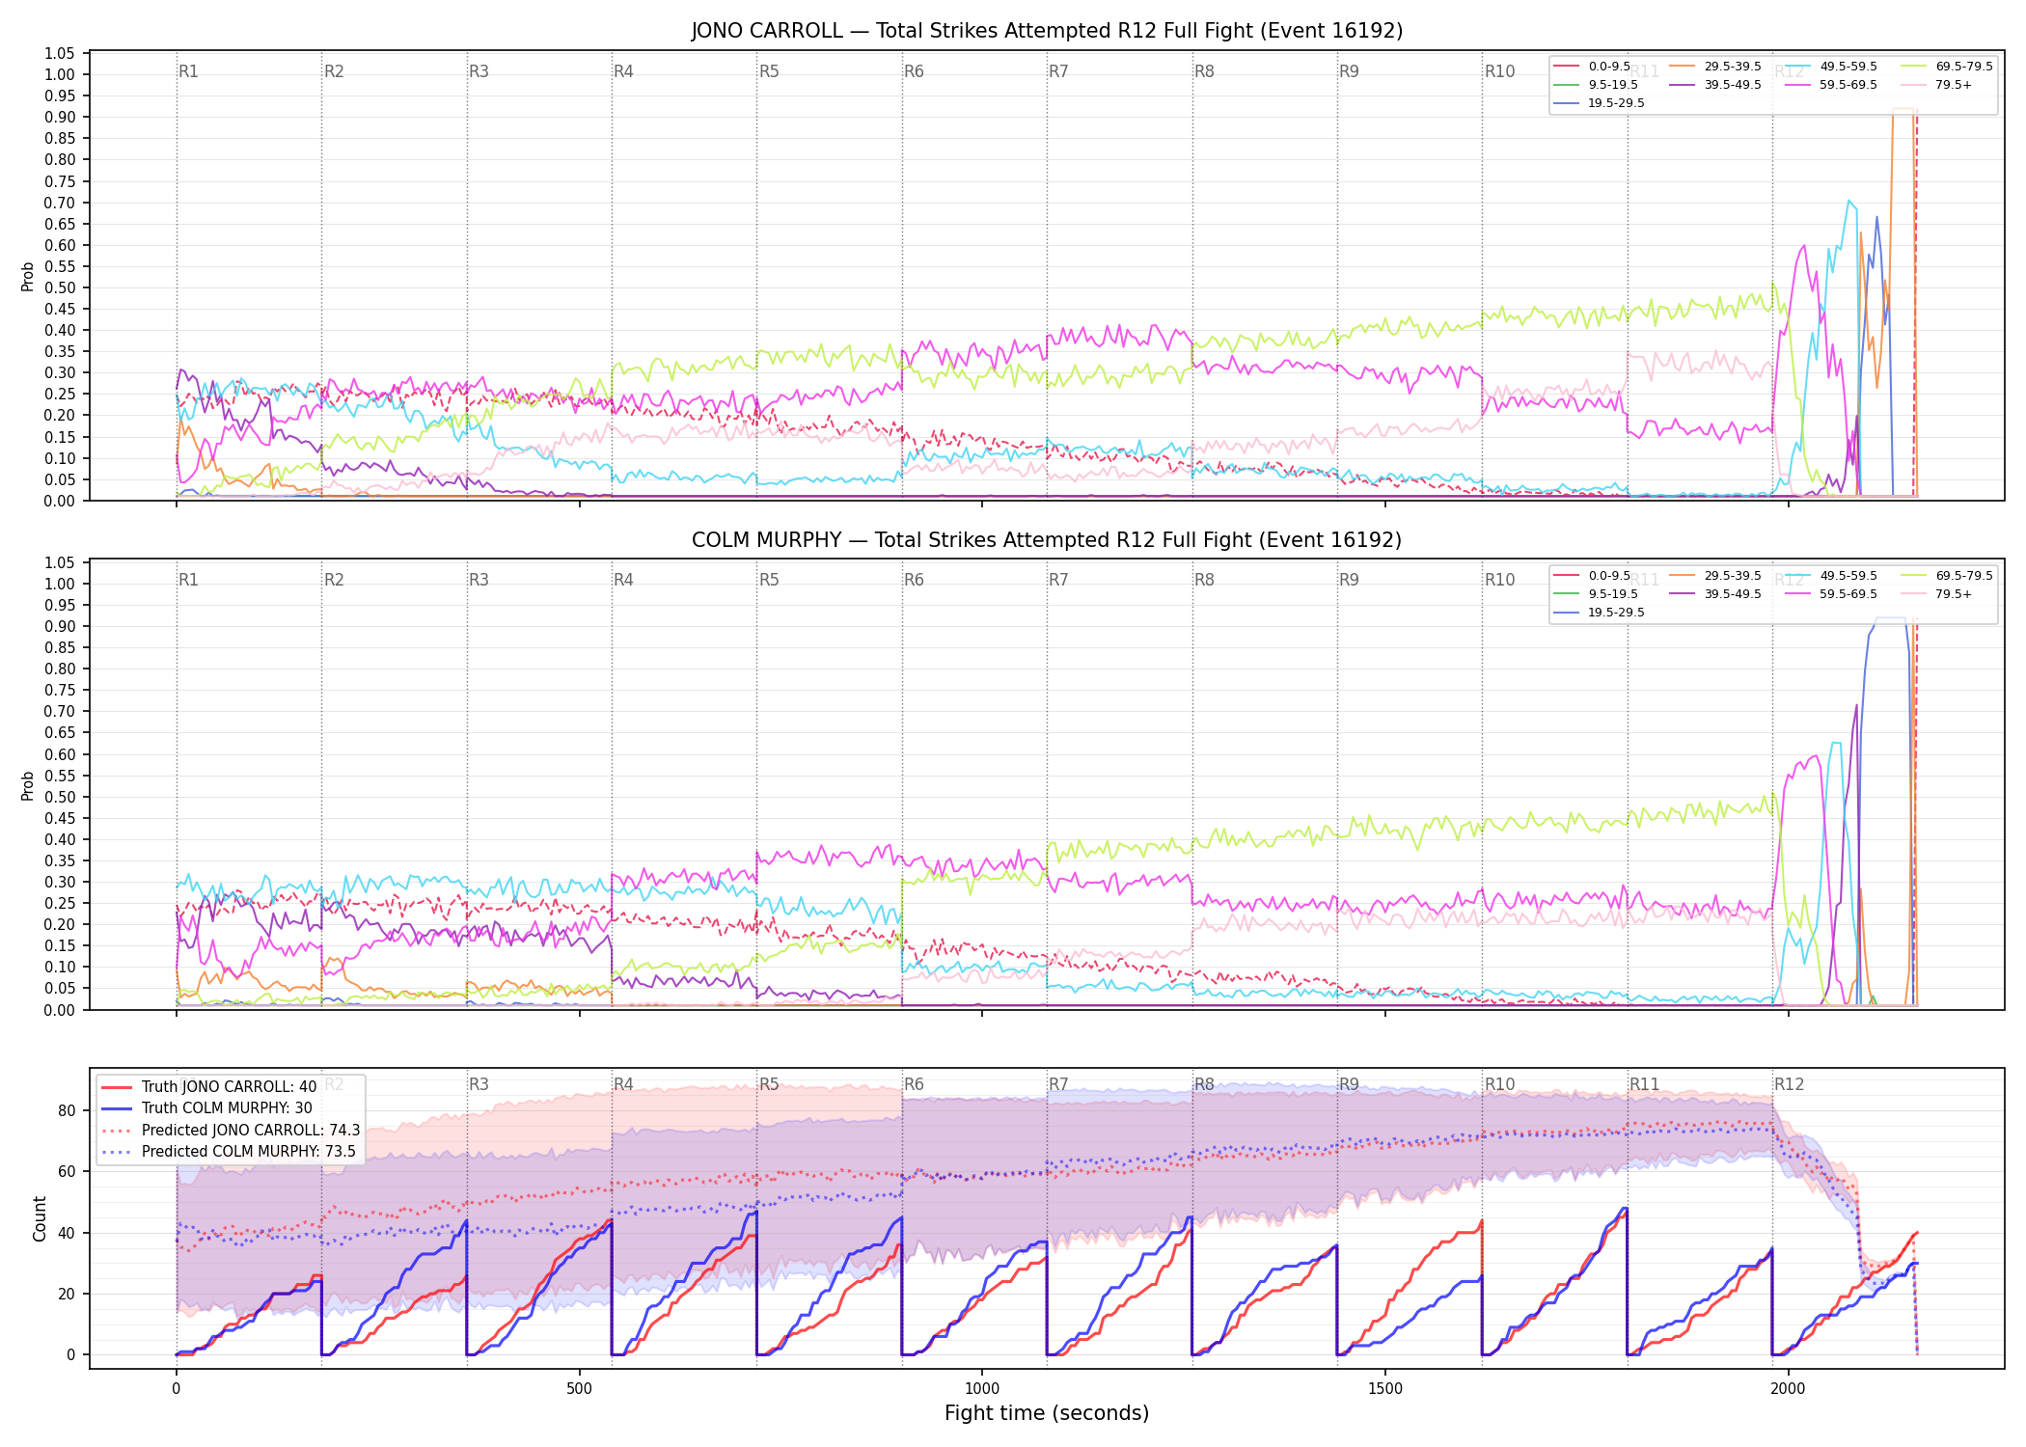Click R7 round marker on Colm Murphy chart
2026x1447 pixels.
click(1058, 580)
